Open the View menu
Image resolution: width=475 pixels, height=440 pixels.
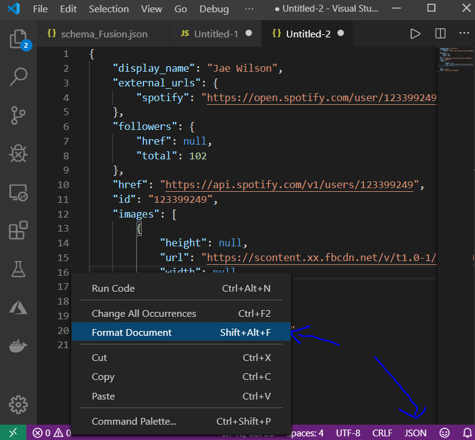151,9
